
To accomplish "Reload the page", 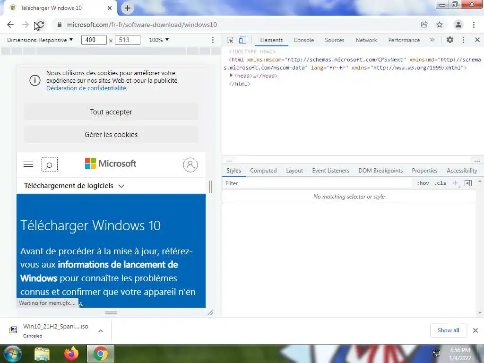I will coord(40,25).
